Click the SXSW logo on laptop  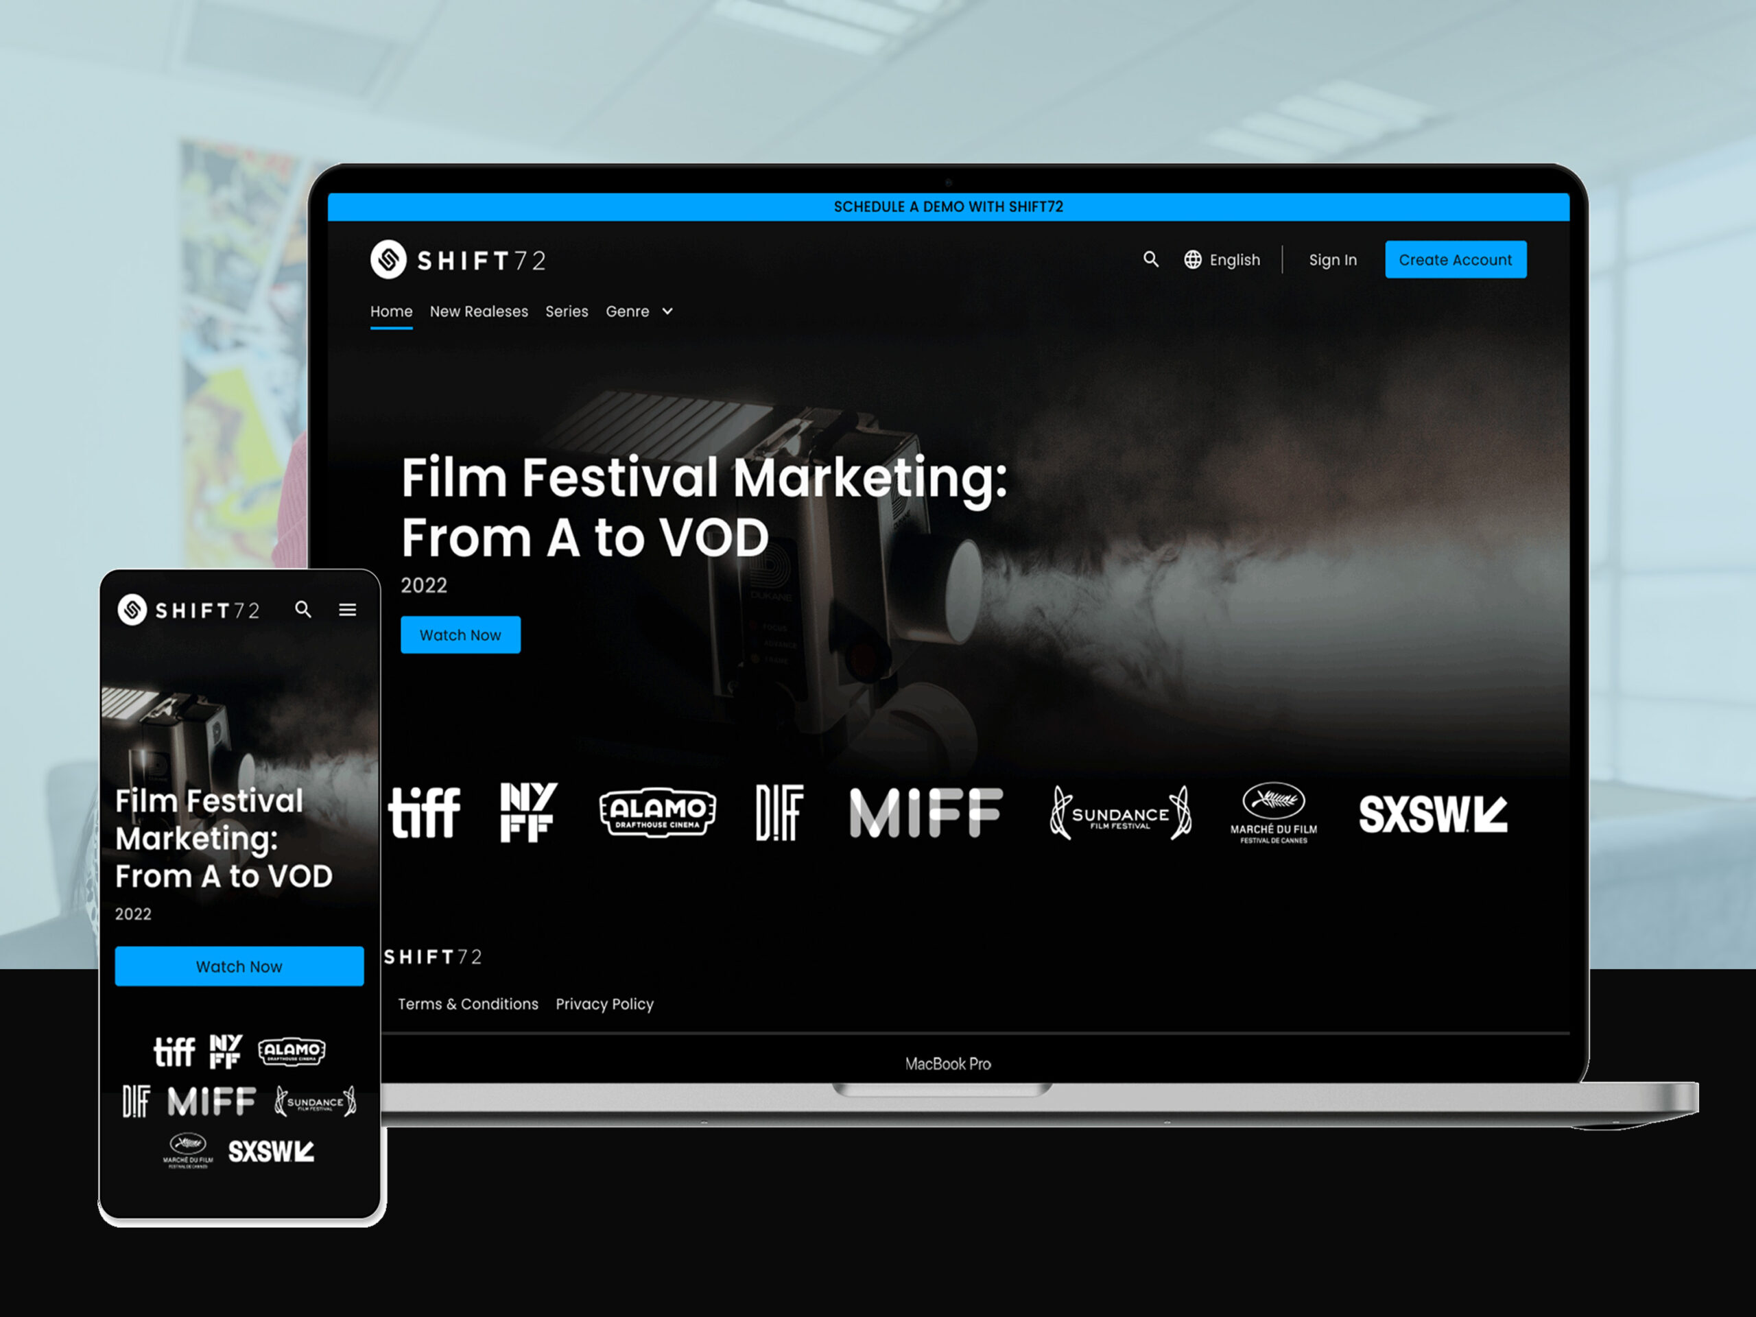click(x=1433, y=814)
